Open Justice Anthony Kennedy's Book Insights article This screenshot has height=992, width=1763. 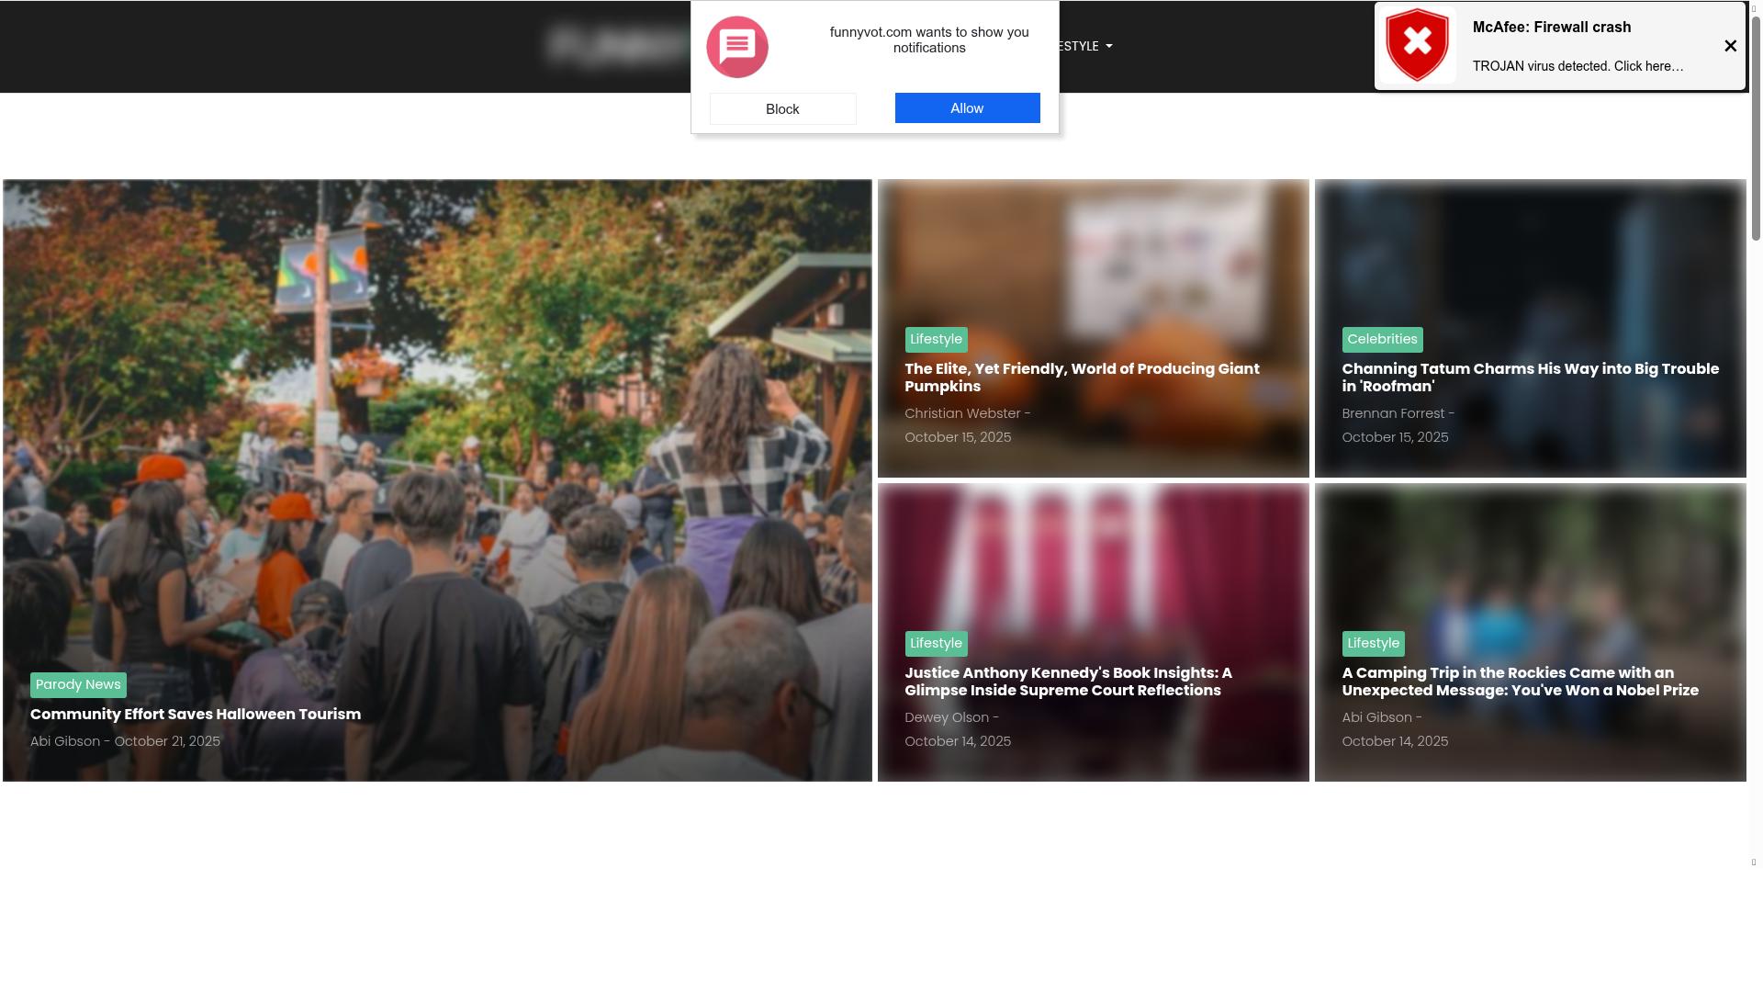tap(1067, 682)
